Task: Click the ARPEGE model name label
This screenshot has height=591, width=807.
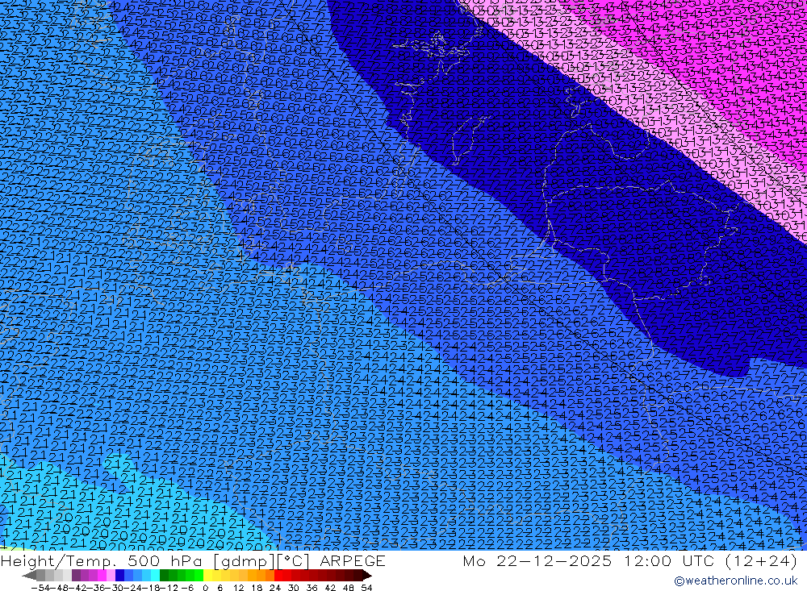Action: 353,561
